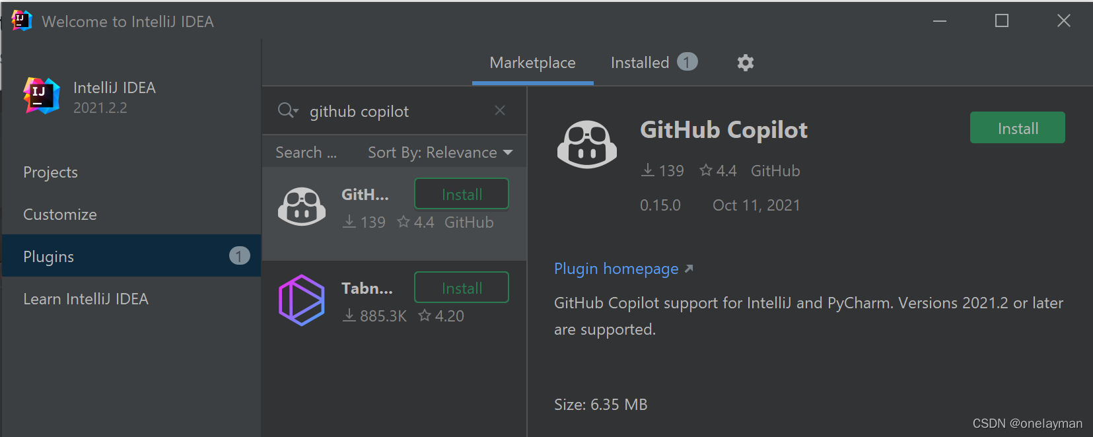
Task: Install GitHub Copilot from the results list
Action: tap(462, 194)
